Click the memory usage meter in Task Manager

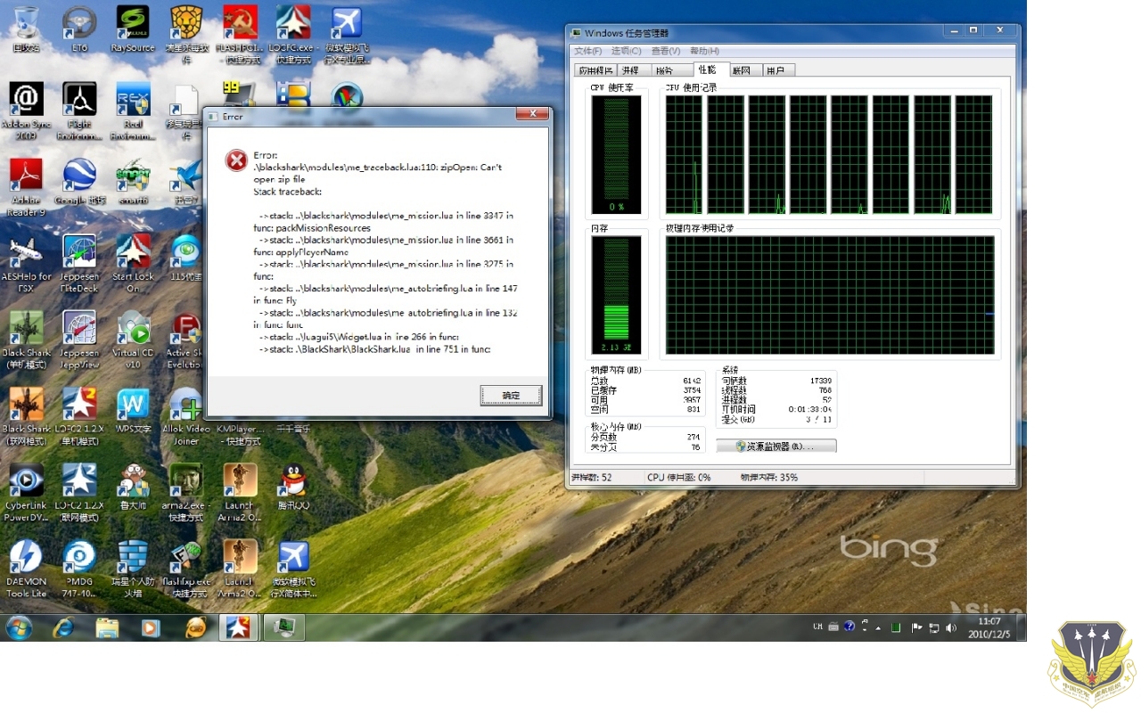pyautogui.click(x=617, y=295)
